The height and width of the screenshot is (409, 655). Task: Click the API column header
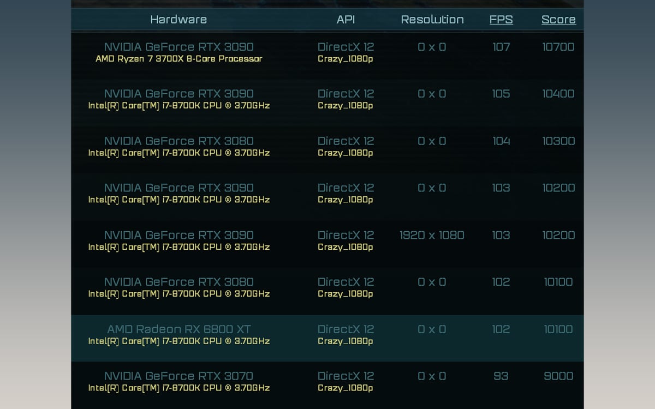coord(346,20)
